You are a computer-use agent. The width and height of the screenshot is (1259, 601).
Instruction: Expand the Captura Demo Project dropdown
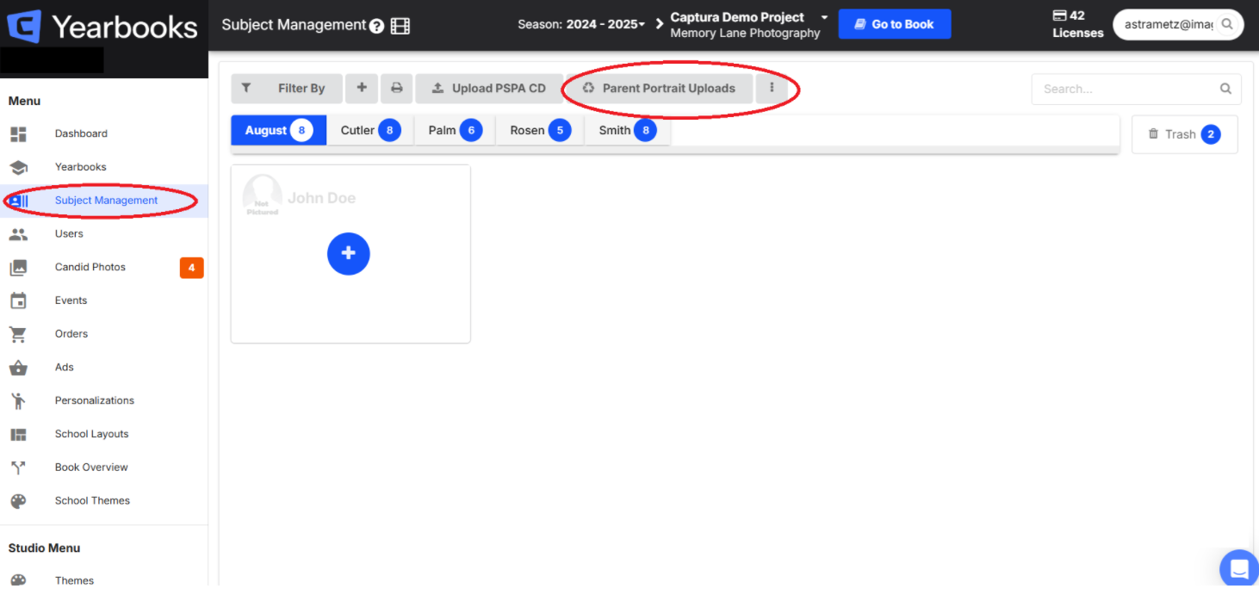point(824,17)
